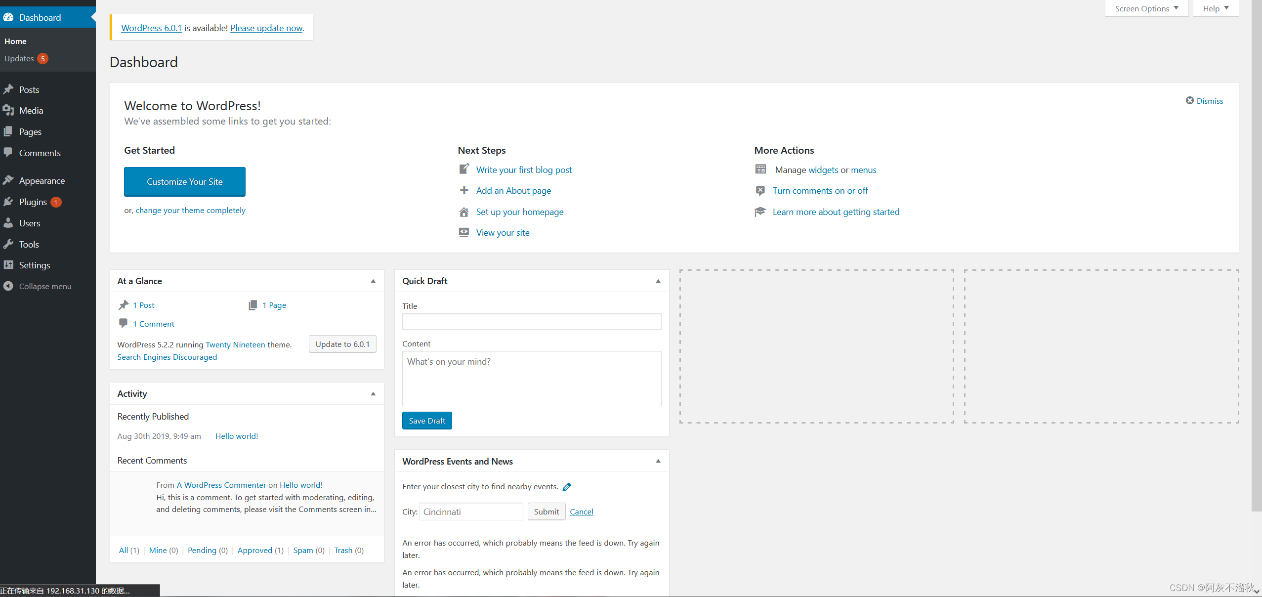Image resolution: width=1262 pixels, height=597 pixels.
Task: Click the Plugins update badge showing 1
Action: tap(56, 202)
